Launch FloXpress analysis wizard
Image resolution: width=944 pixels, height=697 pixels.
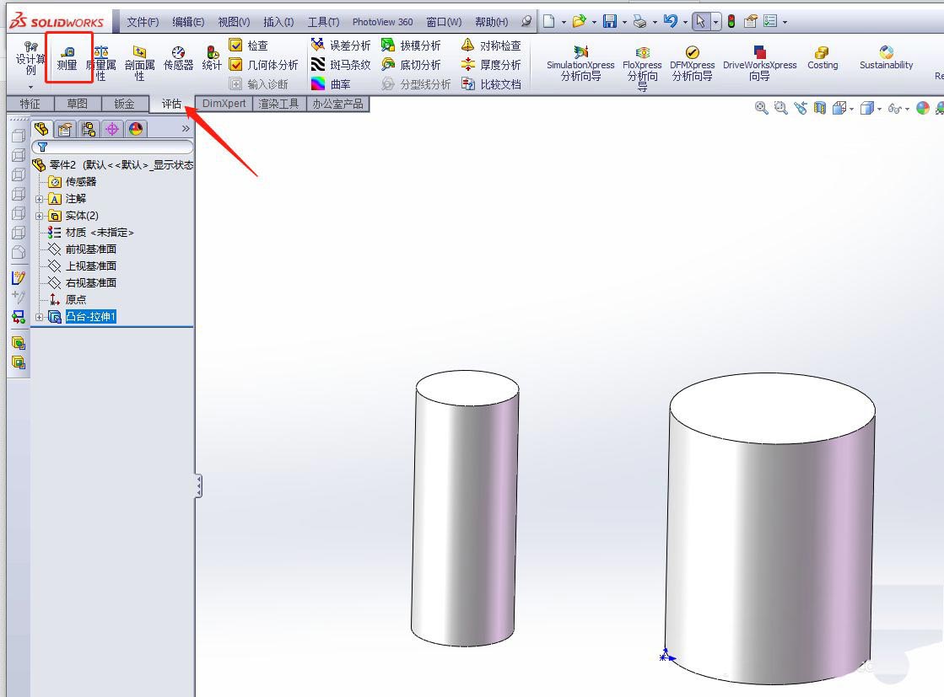pos(642,68)
